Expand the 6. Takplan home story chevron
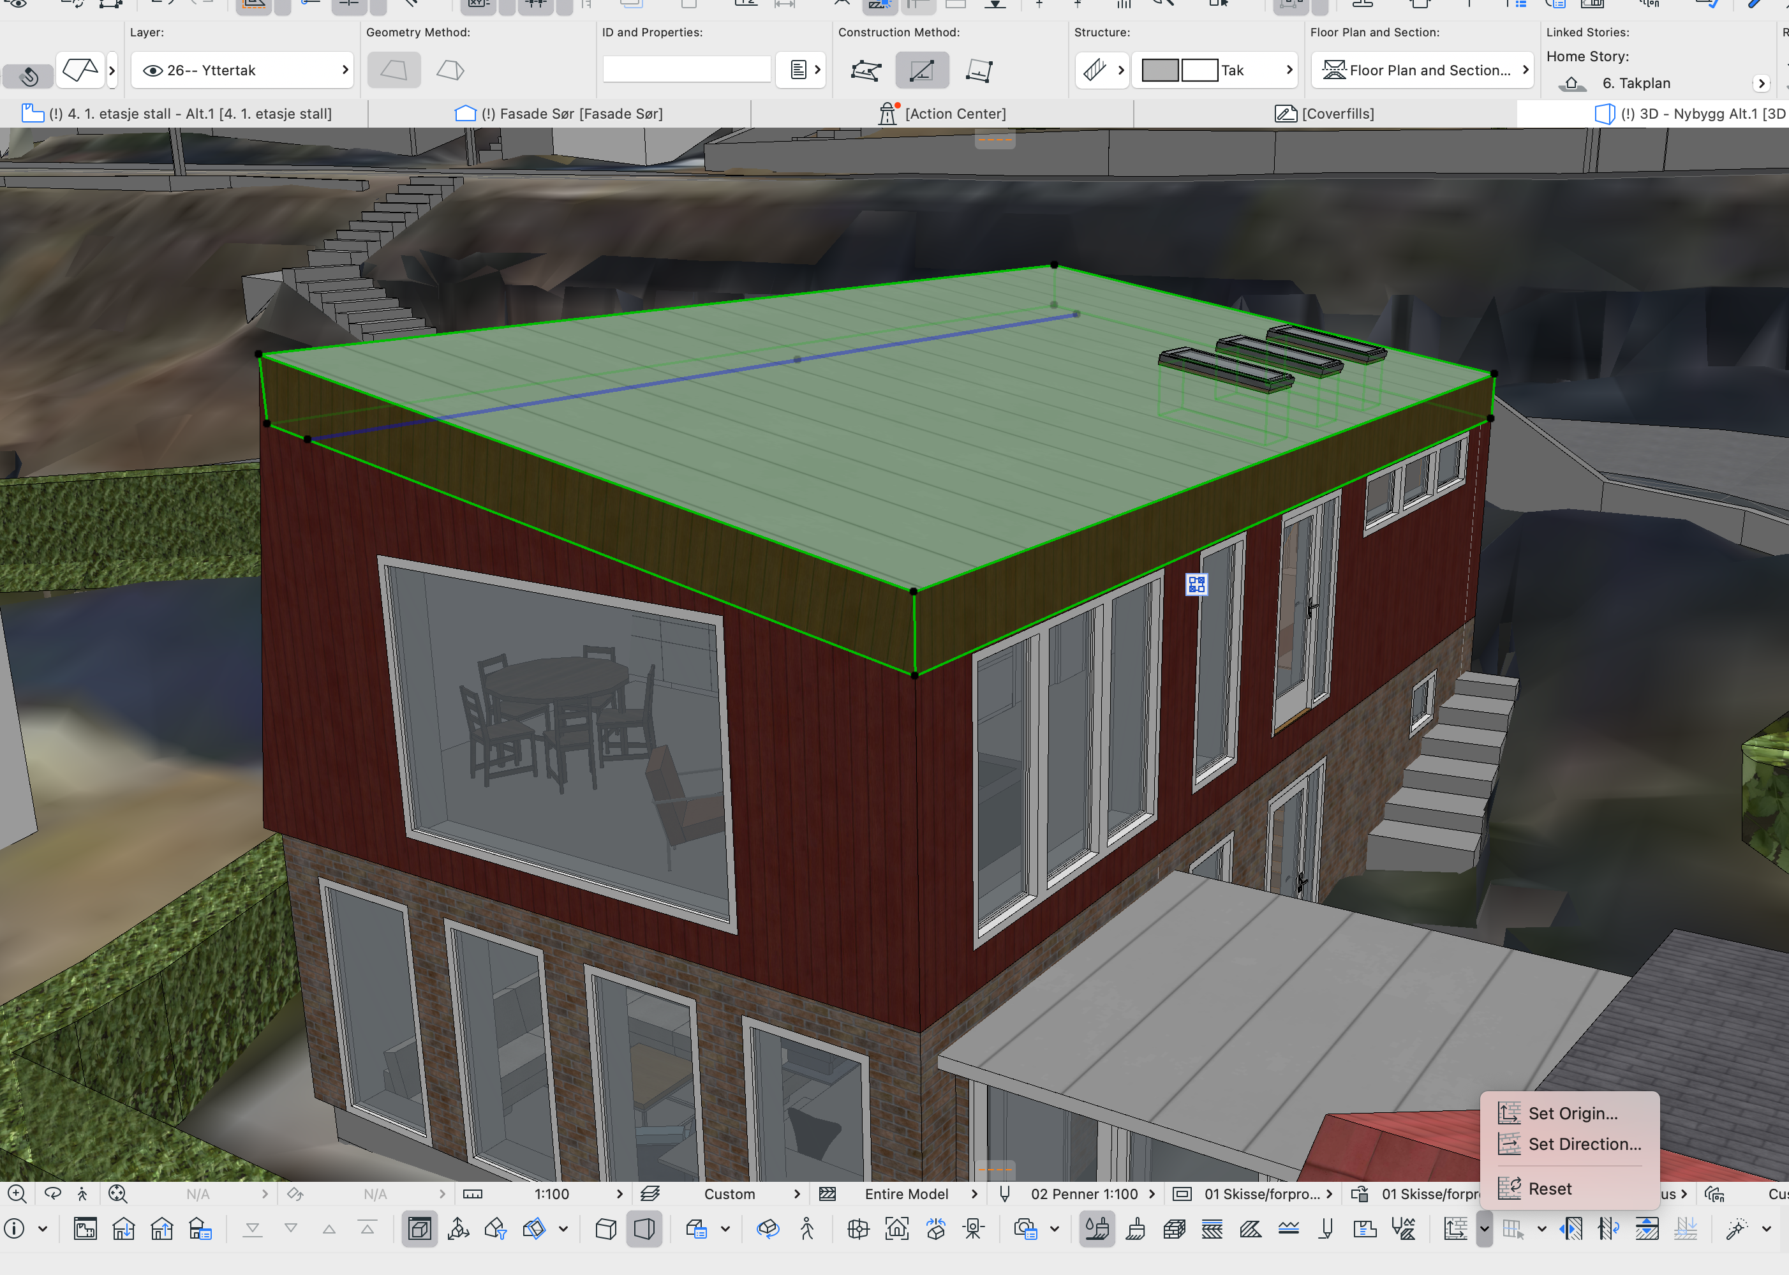Viewport: 1789px width, 1275px height. tap(1761, 83)
